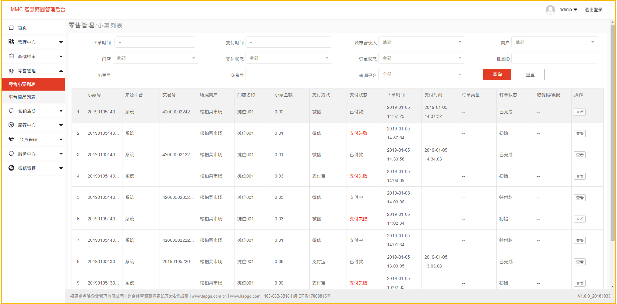Click 查看 for row 3
617x304 pixels.
[x=580, y=155]
